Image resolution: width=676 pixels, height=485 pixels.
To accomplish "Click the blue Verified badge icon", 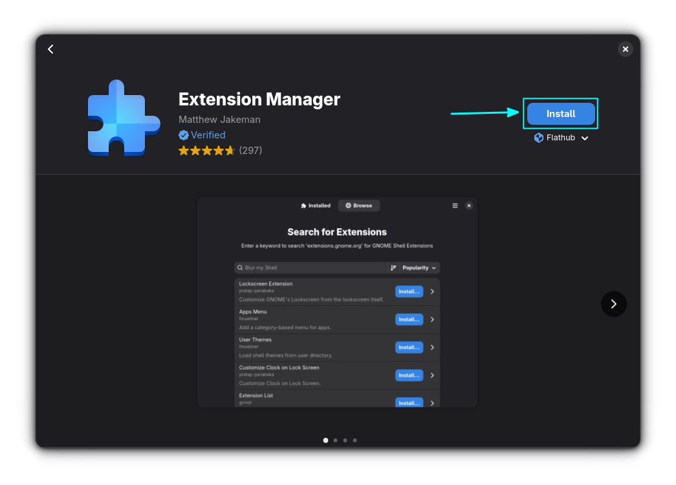I will tap(184, 135).
